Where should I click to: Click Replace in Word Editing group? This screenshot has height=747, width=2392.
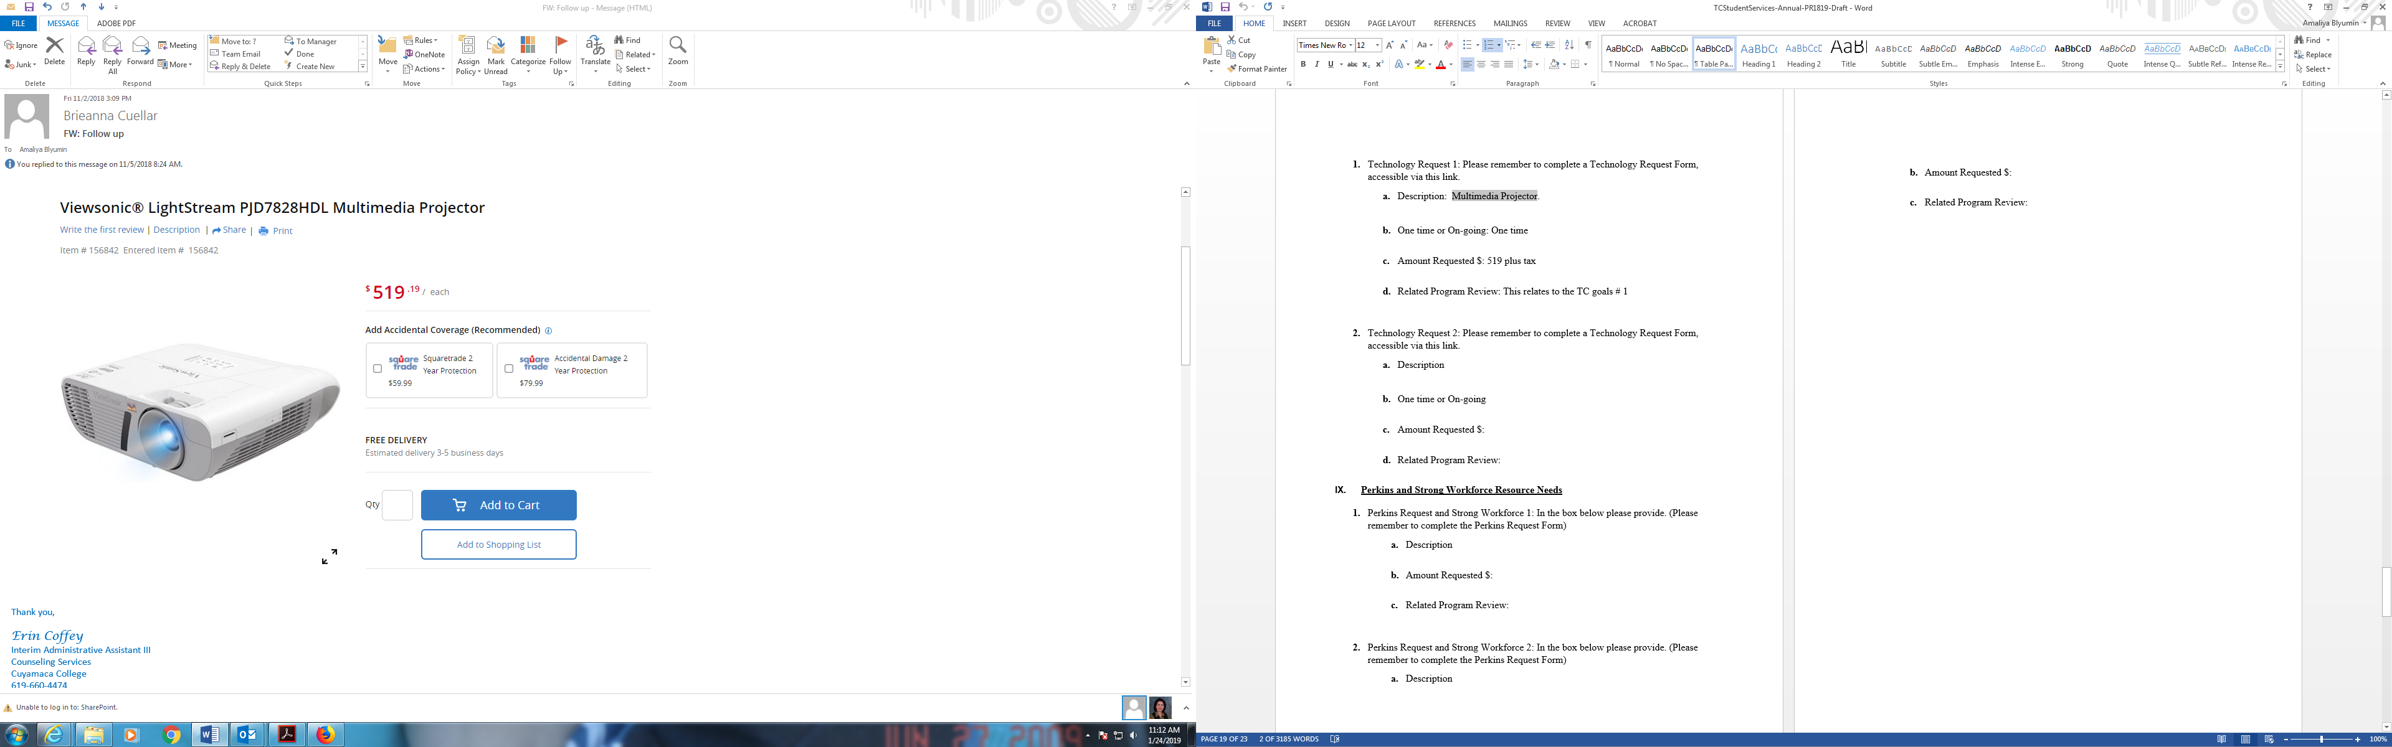[x=2312, y=55]
